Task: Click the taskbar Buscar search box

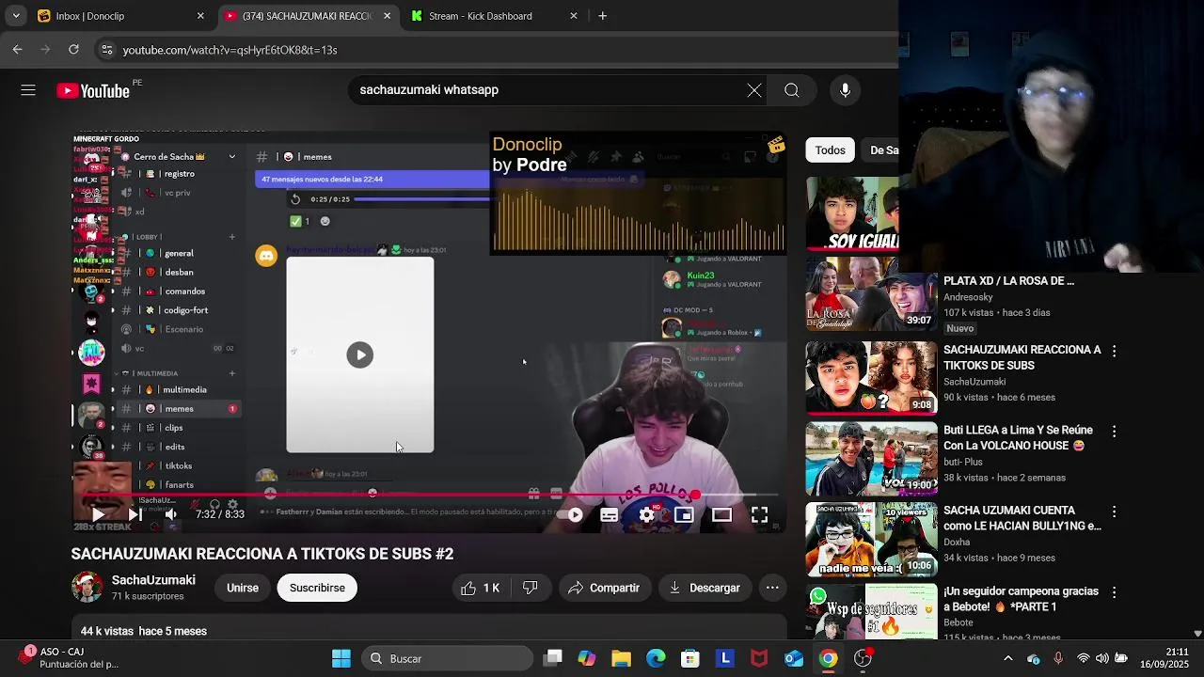Action: click(448, 658)
